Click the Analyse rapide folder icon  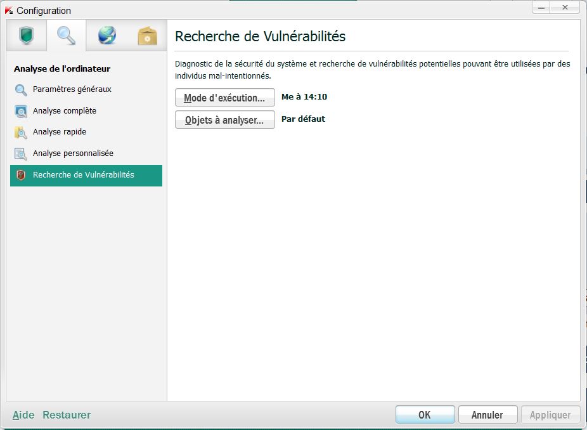coord(20,133)
